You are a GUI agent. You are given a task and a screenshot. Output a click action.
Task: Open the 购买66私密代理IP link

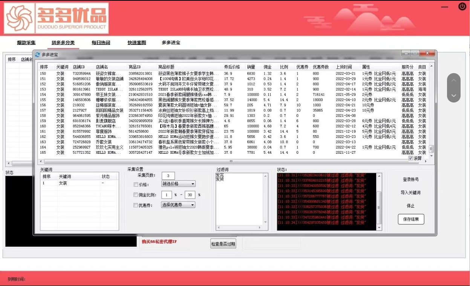(159, 242)
